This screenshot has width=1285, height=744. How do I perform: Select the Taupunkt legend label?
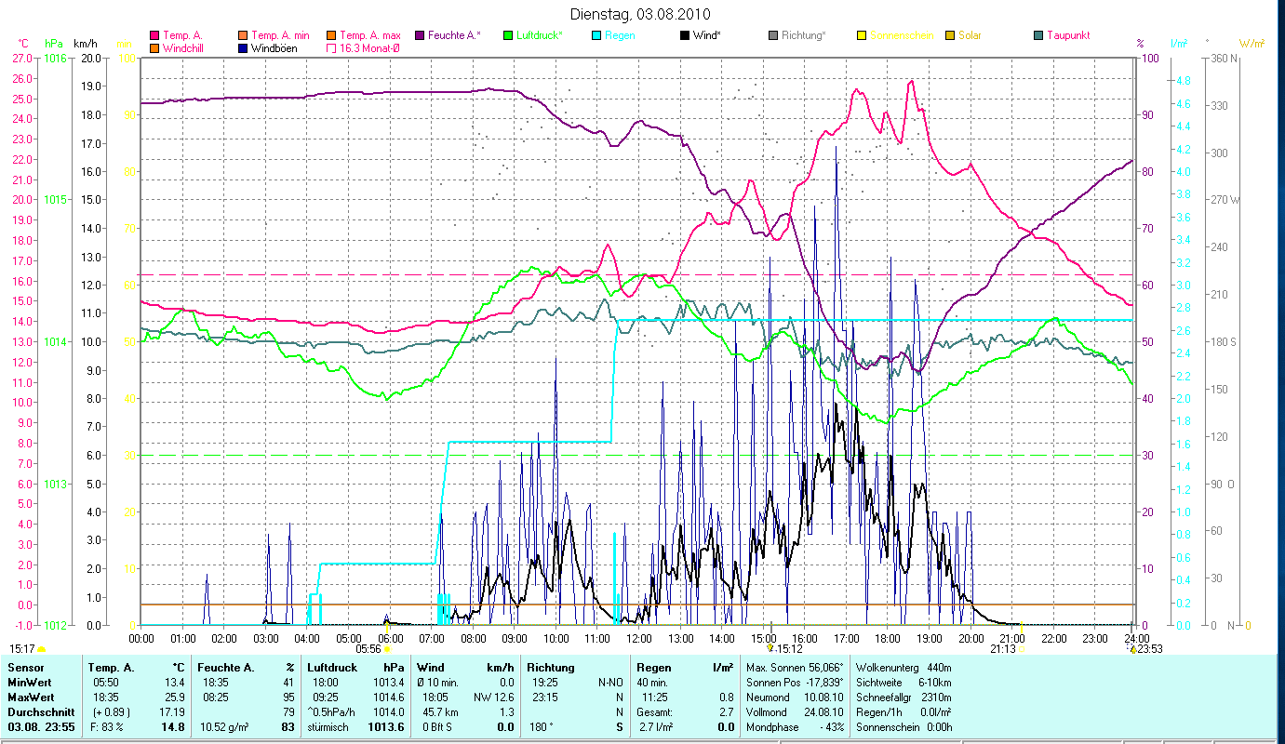pyautogui.click(x=1067, y=35)
